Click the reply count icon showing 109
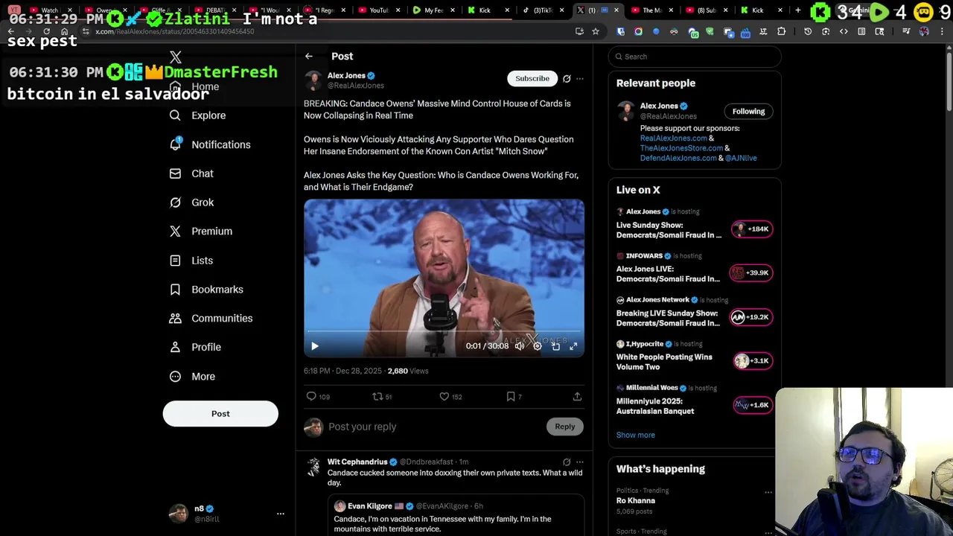This screenshot has width=953, height=536. point(318,397)
